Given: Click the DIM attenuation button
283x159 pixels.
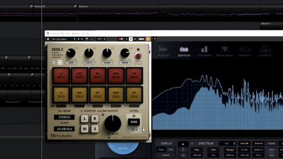Looking at the screenshot, I should [134, 122].
